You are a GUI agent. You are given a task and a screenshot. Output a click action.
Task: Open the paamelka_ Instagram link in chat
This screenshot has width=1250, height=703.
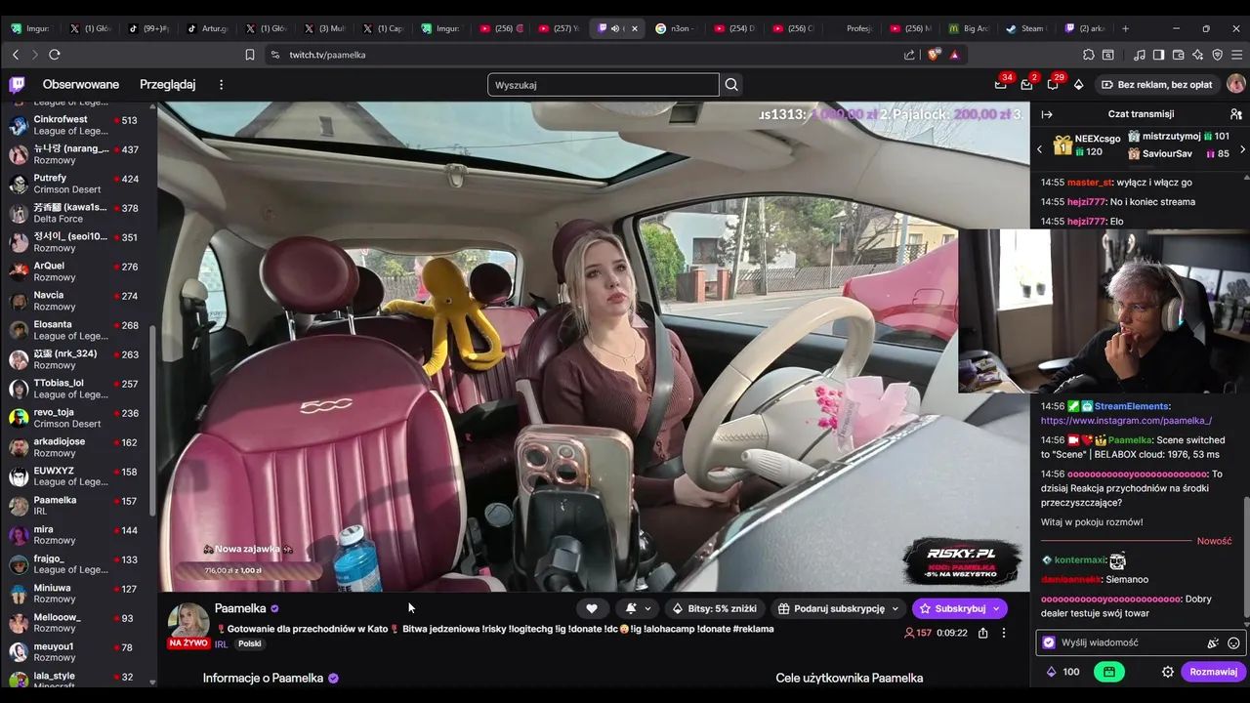[1126, 421]
